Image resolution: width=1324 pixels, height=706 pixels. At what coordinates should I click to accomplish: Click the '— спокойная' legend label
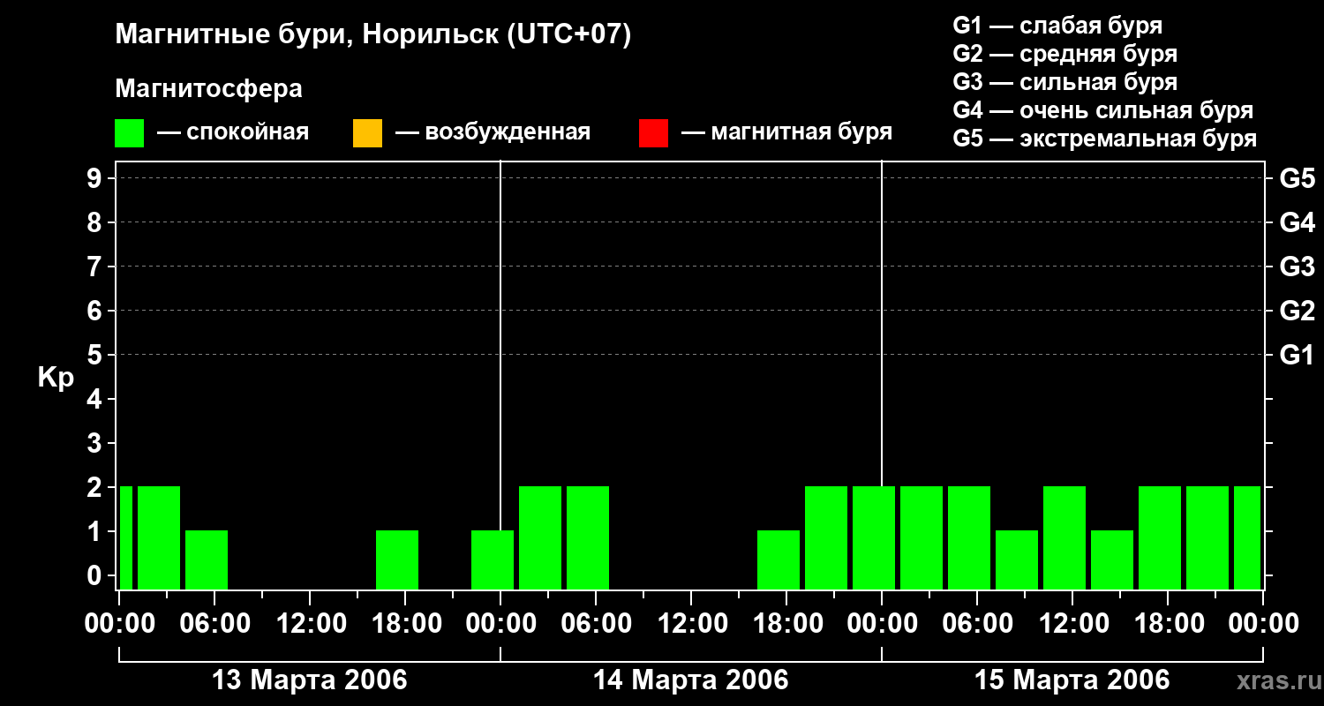click(233, 133)
